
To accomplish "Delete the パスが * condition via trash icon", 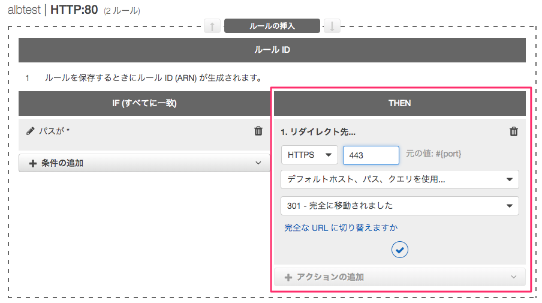I will click(258, 131).
